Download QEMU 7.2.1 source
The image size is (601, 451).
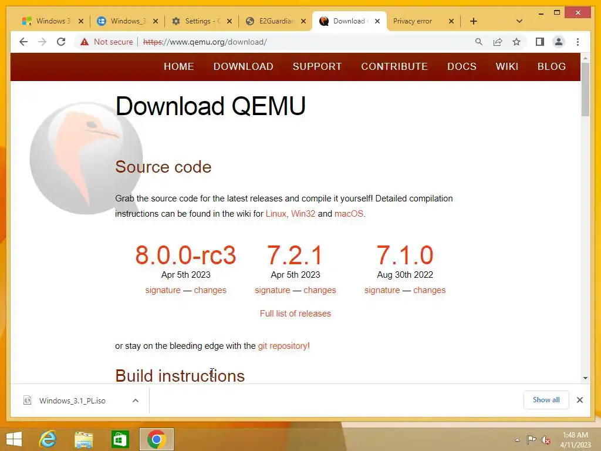pos(295,255)
